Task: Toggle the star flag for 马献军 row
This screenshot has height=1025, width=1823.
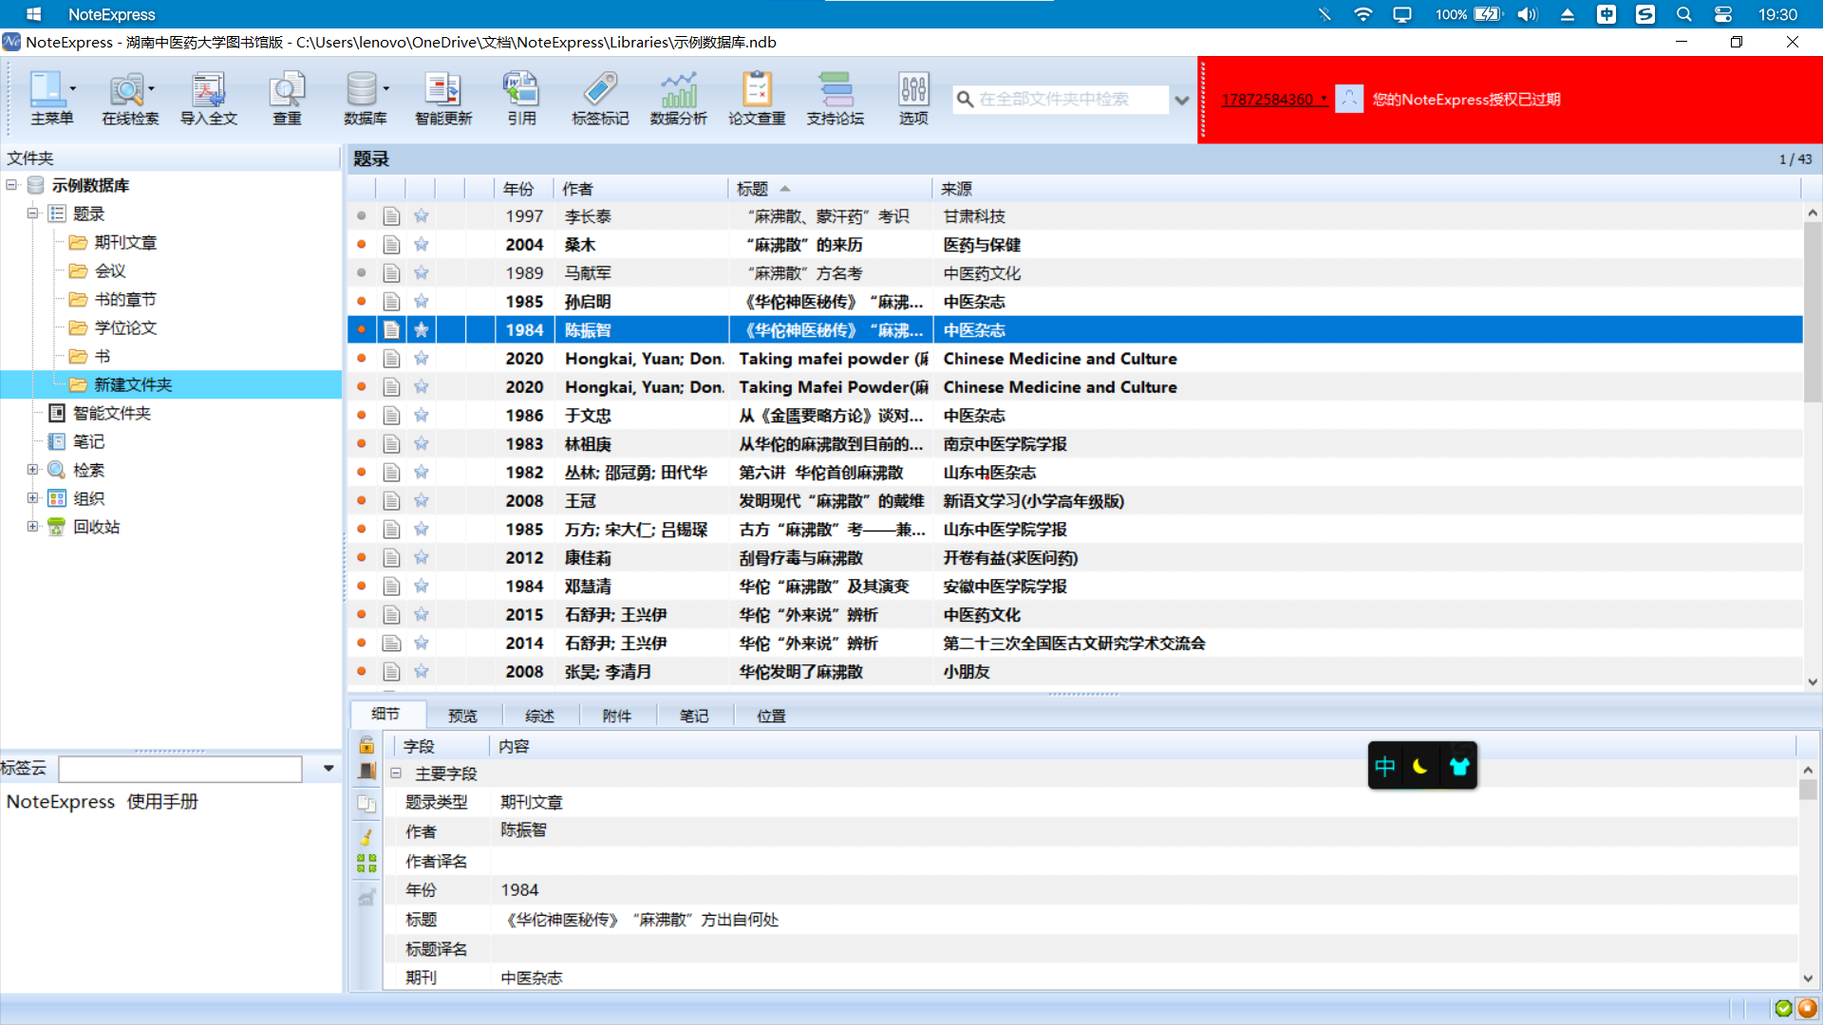Action: pyautogui.click(x=422, y=273)
